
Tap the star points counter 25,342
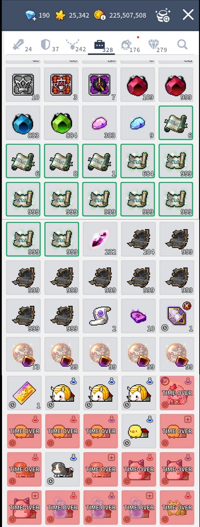tap(72, 15)
